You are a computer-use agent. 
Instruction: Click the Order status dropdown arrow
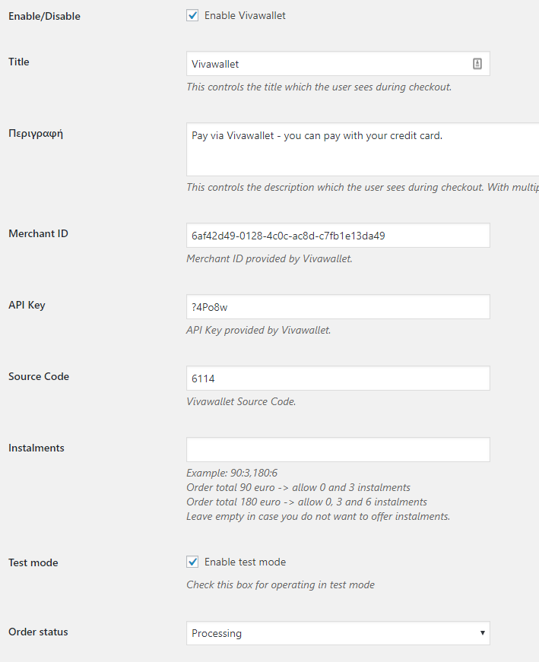coord(482,632)
